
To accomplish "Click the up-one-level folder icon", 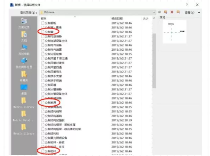I will click(165, 12).
